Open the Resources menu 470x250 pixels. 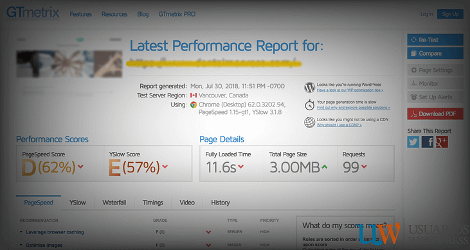pos(114,14)
